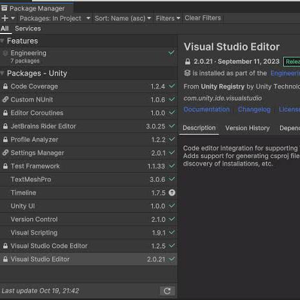The height and width of the screenshot is (300, 300).
Task: Click the Editor Coroutines installed checkmark
Action: (172, 112)
